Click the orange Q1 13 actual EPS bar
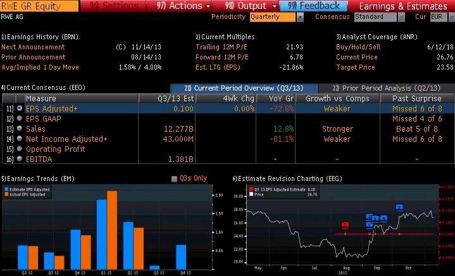The width and height of the screenshot is (455, 276). [112, 230]
